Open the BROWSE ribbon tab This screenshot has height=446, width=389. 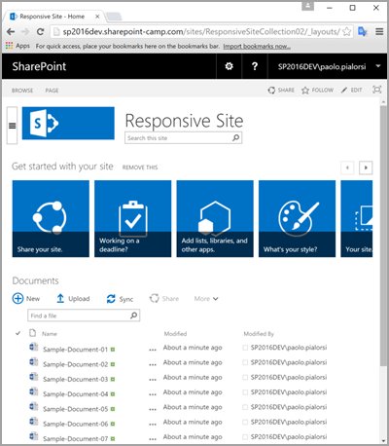(x=22, y=91)
